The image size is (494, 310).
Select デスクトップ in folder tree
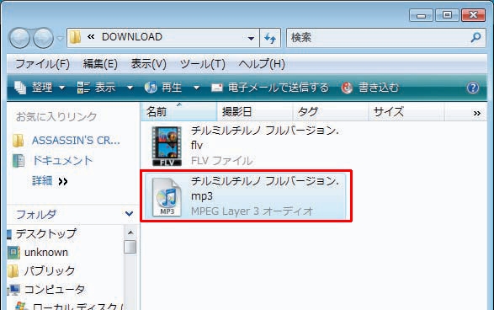pyautogui.click(x=46, y=233)
